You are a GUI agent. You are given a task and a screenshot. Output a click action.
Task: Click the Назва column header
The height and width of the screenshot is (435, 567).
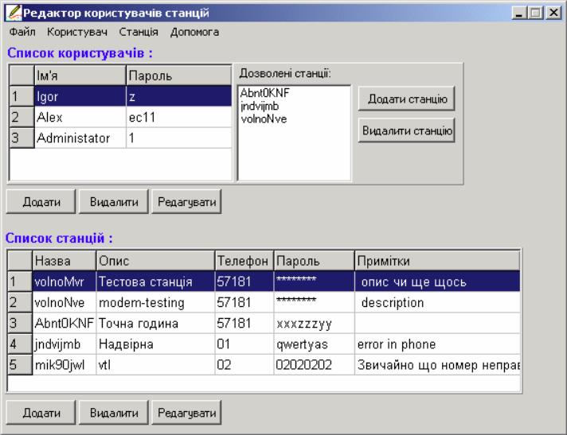[64, 261]
